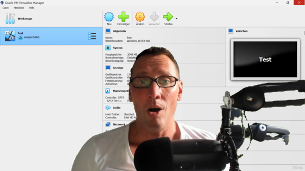Open the Maschine menu
The height and width of the screenshot is (171, 305).
tap(19, 8)
